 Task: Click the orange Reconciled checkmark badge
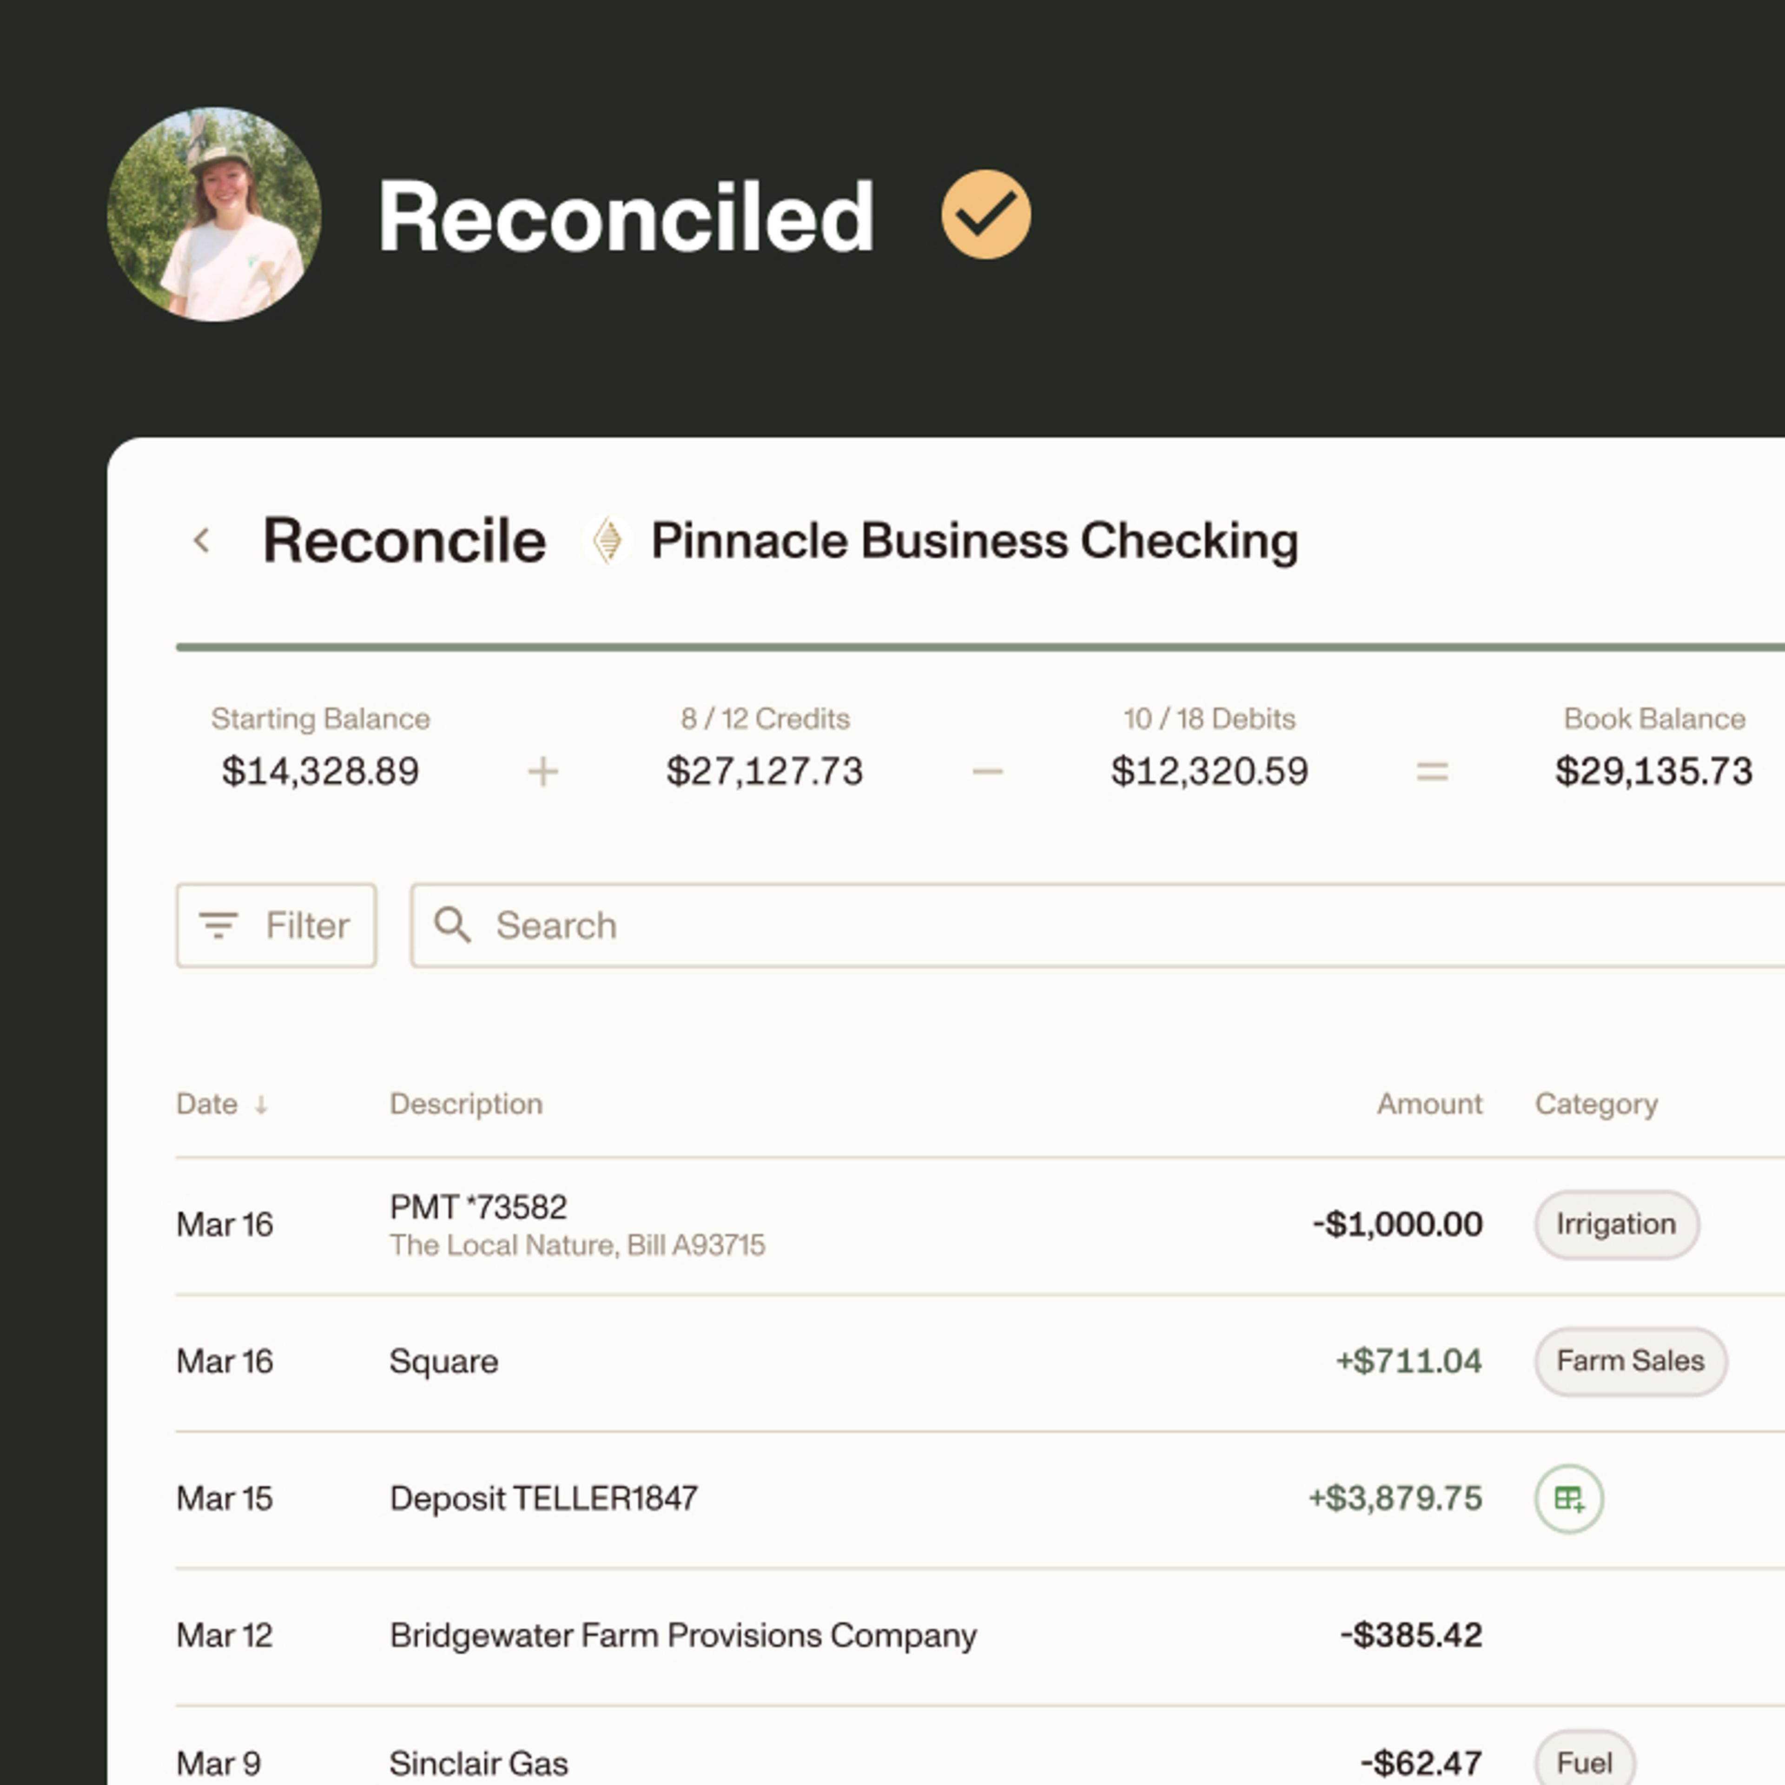pos(986,214)
